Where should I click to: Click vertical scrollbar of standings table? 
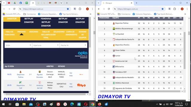click(x=184, y=50)
